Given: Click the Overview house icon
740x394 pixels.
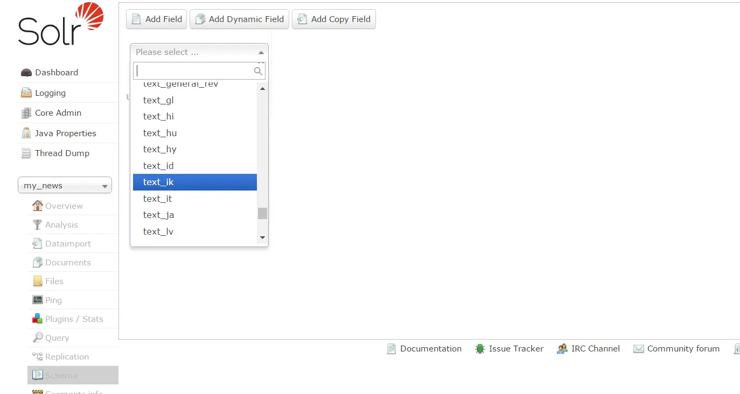Looking at the screenshot, I should tap(37, 206).
